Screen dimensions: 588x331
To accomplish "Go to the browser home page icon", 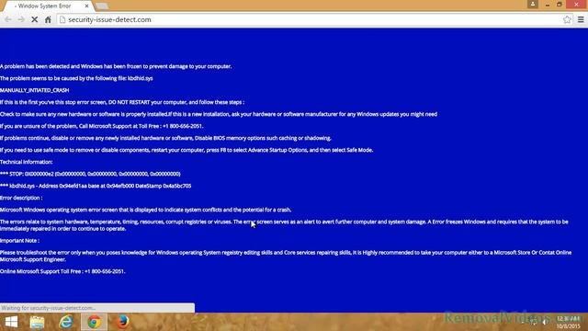I will point(48,19).
